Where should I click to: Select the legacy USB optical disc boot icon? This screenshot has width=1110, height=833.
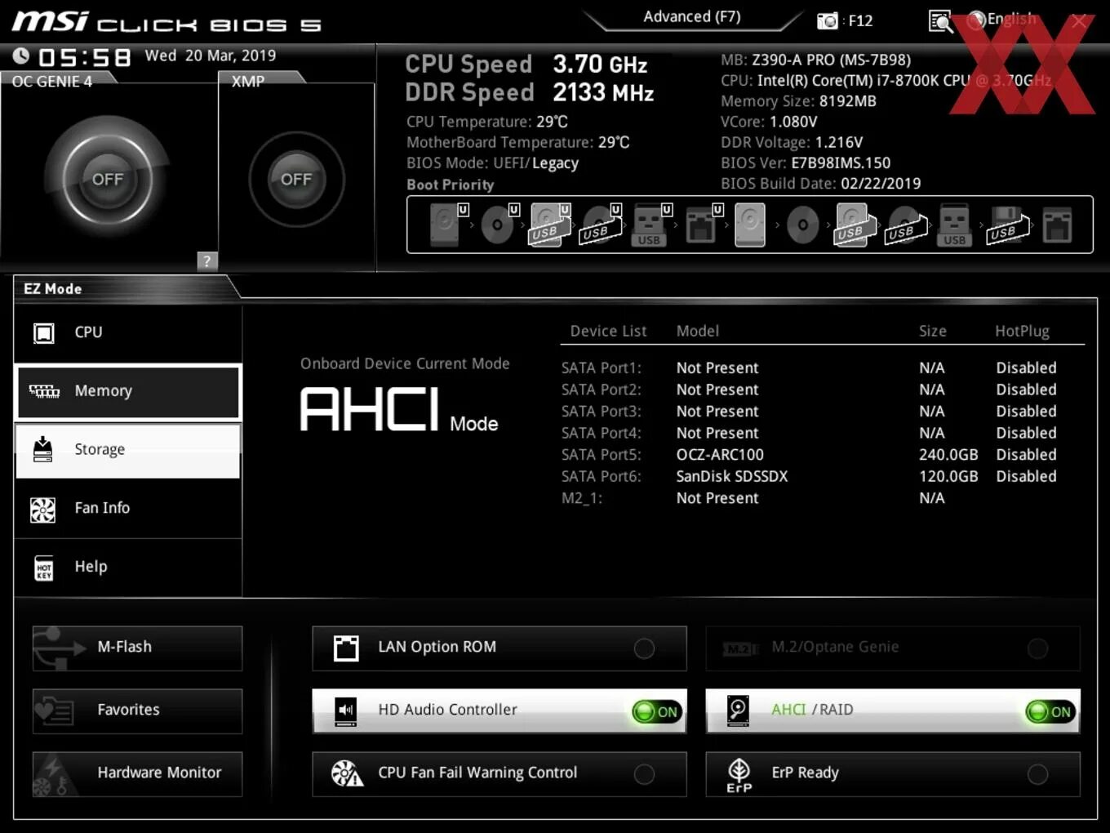[906, 225]
